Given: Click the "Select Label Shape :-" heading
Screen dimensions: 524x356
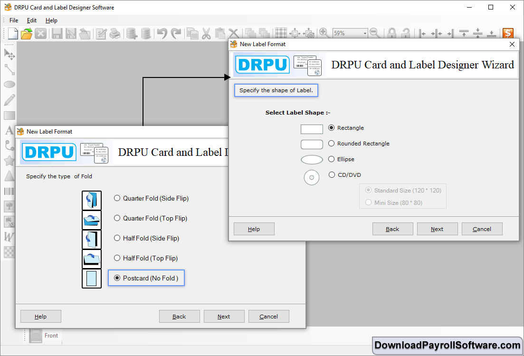Looking at the screenshot, I should coord(298,113).
